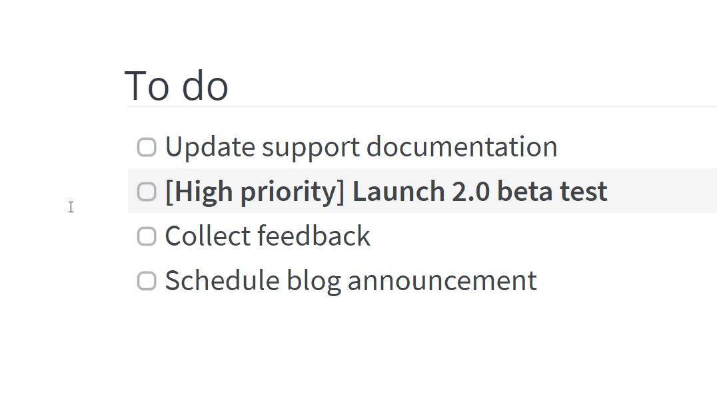This screenshot has height=398, width=717.
Task: Tick the High priority Launch 2.0 checkbox
Action: click(147, 192)
